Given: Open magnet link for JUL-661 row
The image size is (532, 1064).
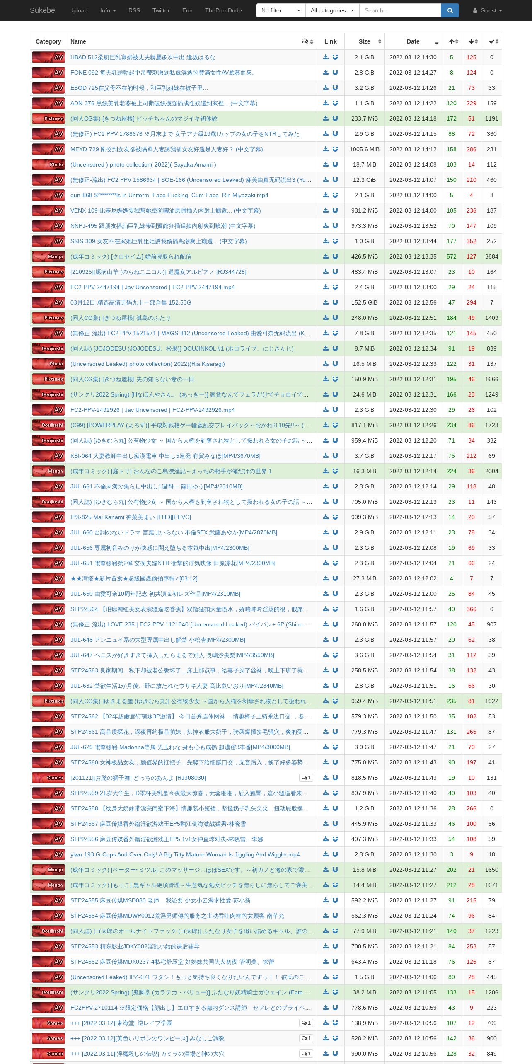Looking at the screenshot, I should [x=335, y=486].
